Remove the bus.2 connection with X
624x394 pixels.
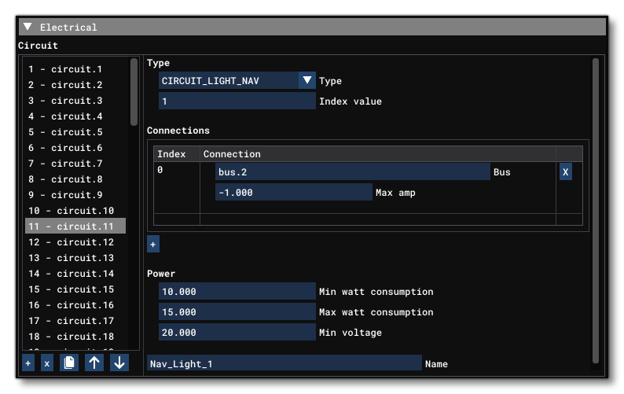click(x=565, y=171)
